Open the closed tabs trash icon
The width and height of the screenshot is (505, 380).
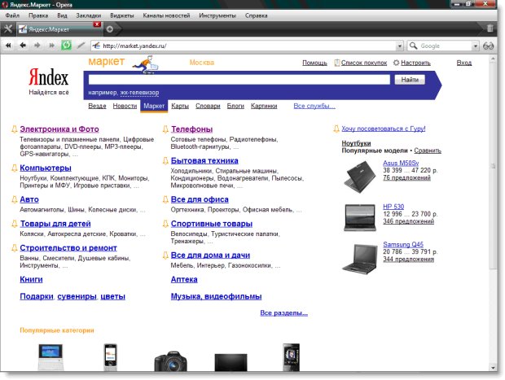pyautogui.click(x=490, y=28)
